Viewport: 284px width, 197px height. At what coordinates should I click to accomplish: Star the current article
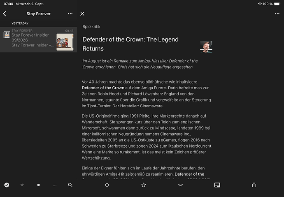[144, 185]
